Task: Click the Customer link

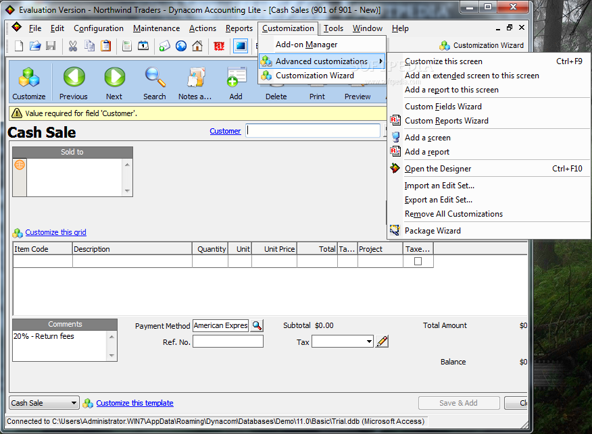Action: pos(225,131)
